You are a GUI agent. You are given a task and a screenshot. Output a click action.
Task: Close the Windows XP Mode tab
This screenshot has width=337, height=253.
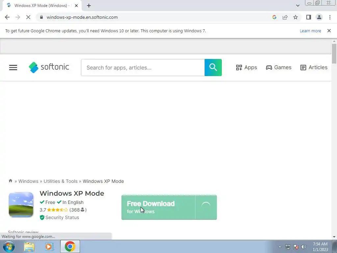pyautogui.click(x=76, y=6)
